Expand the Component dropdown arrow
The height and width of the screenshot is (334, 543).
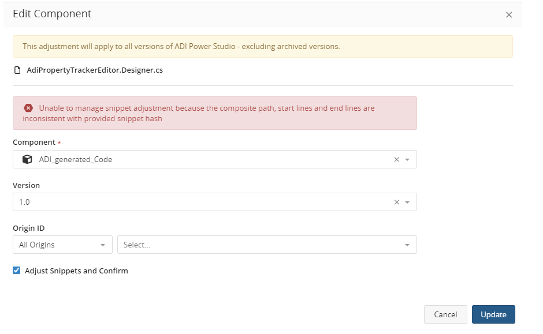(407, 160)
